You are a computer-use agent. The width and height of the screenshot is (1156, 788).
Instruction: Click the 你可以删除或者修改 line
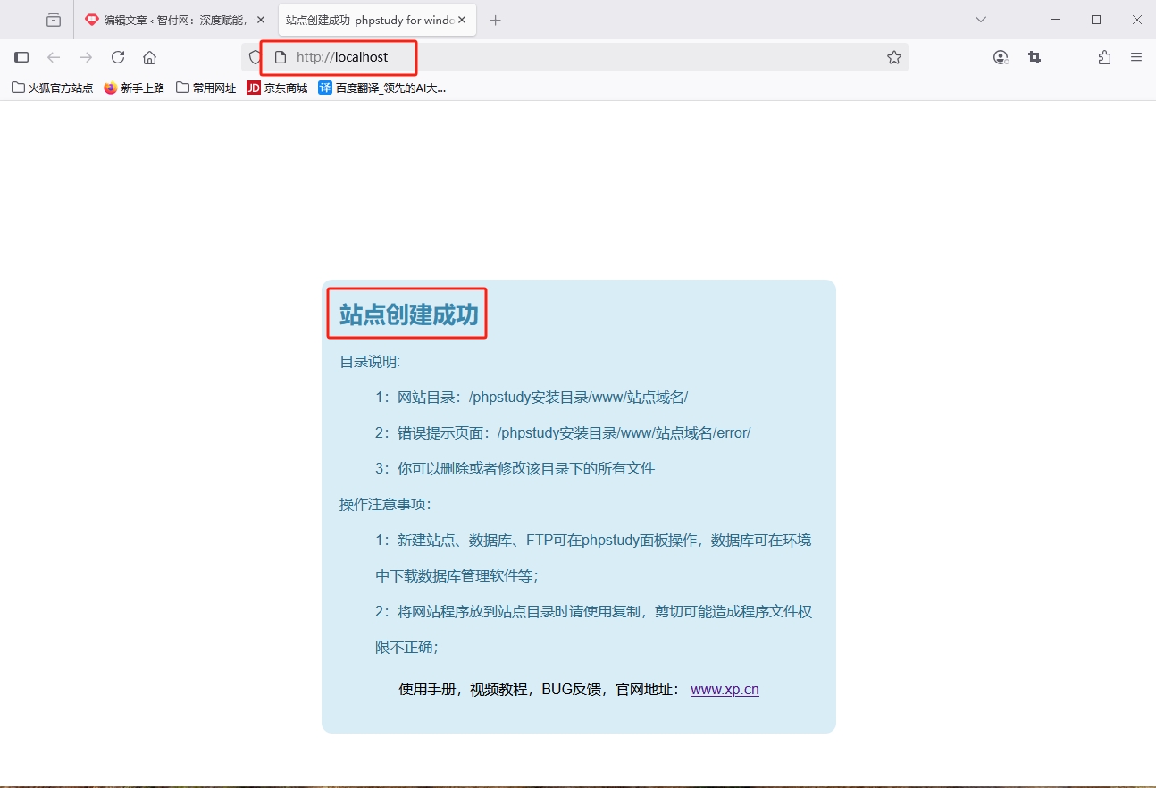pos(515,468)
